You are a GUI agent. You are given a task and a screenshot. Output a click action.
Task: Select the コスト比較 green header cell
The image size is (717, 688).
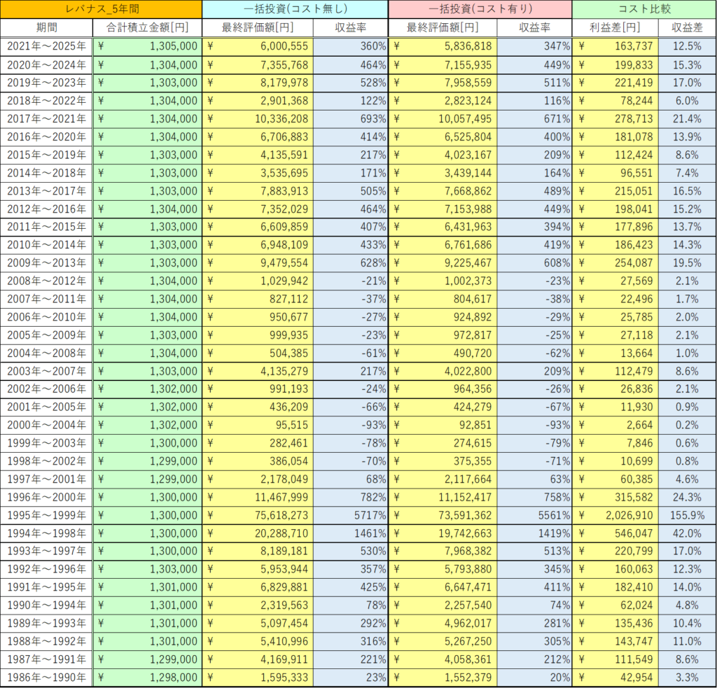(643, 9)
